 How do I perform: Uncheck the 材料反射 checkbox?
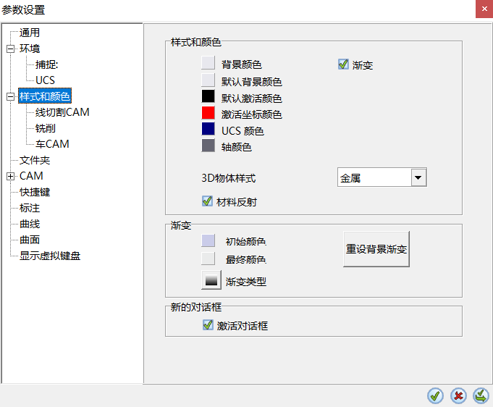[x=207, y=201]
